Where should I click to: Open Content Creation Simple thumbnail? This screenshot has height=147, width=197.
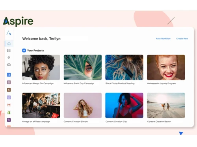click(x=83, y=105)
